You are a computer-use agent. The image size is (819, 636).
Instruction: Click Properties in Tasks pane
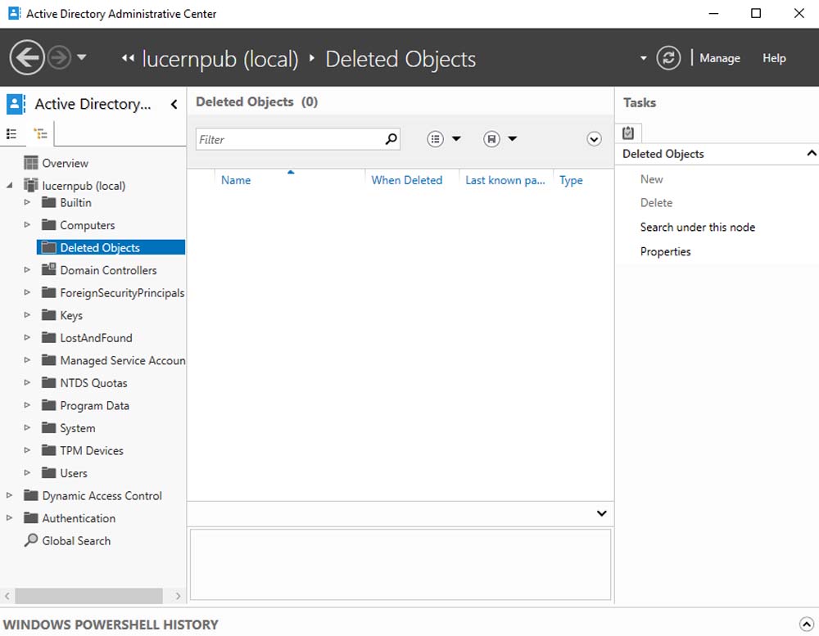tap(665, 252)
